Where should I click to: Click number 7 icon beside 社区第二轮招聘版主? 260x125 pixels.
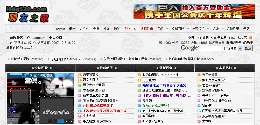click(x=80, y=106)
